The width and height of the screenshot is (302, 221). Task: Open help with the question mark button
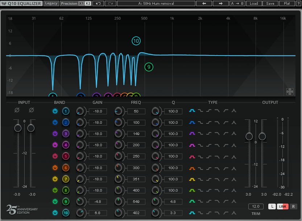(298, 4)
